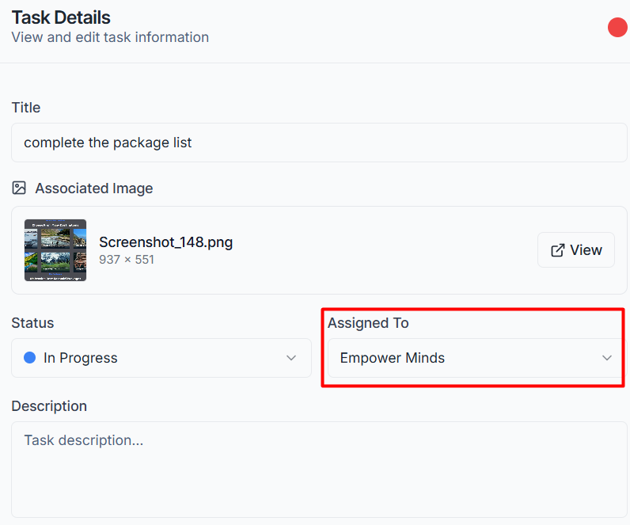The image size is (630, 525).
Task: Click the Status field label
Action: tap(32, 323)
